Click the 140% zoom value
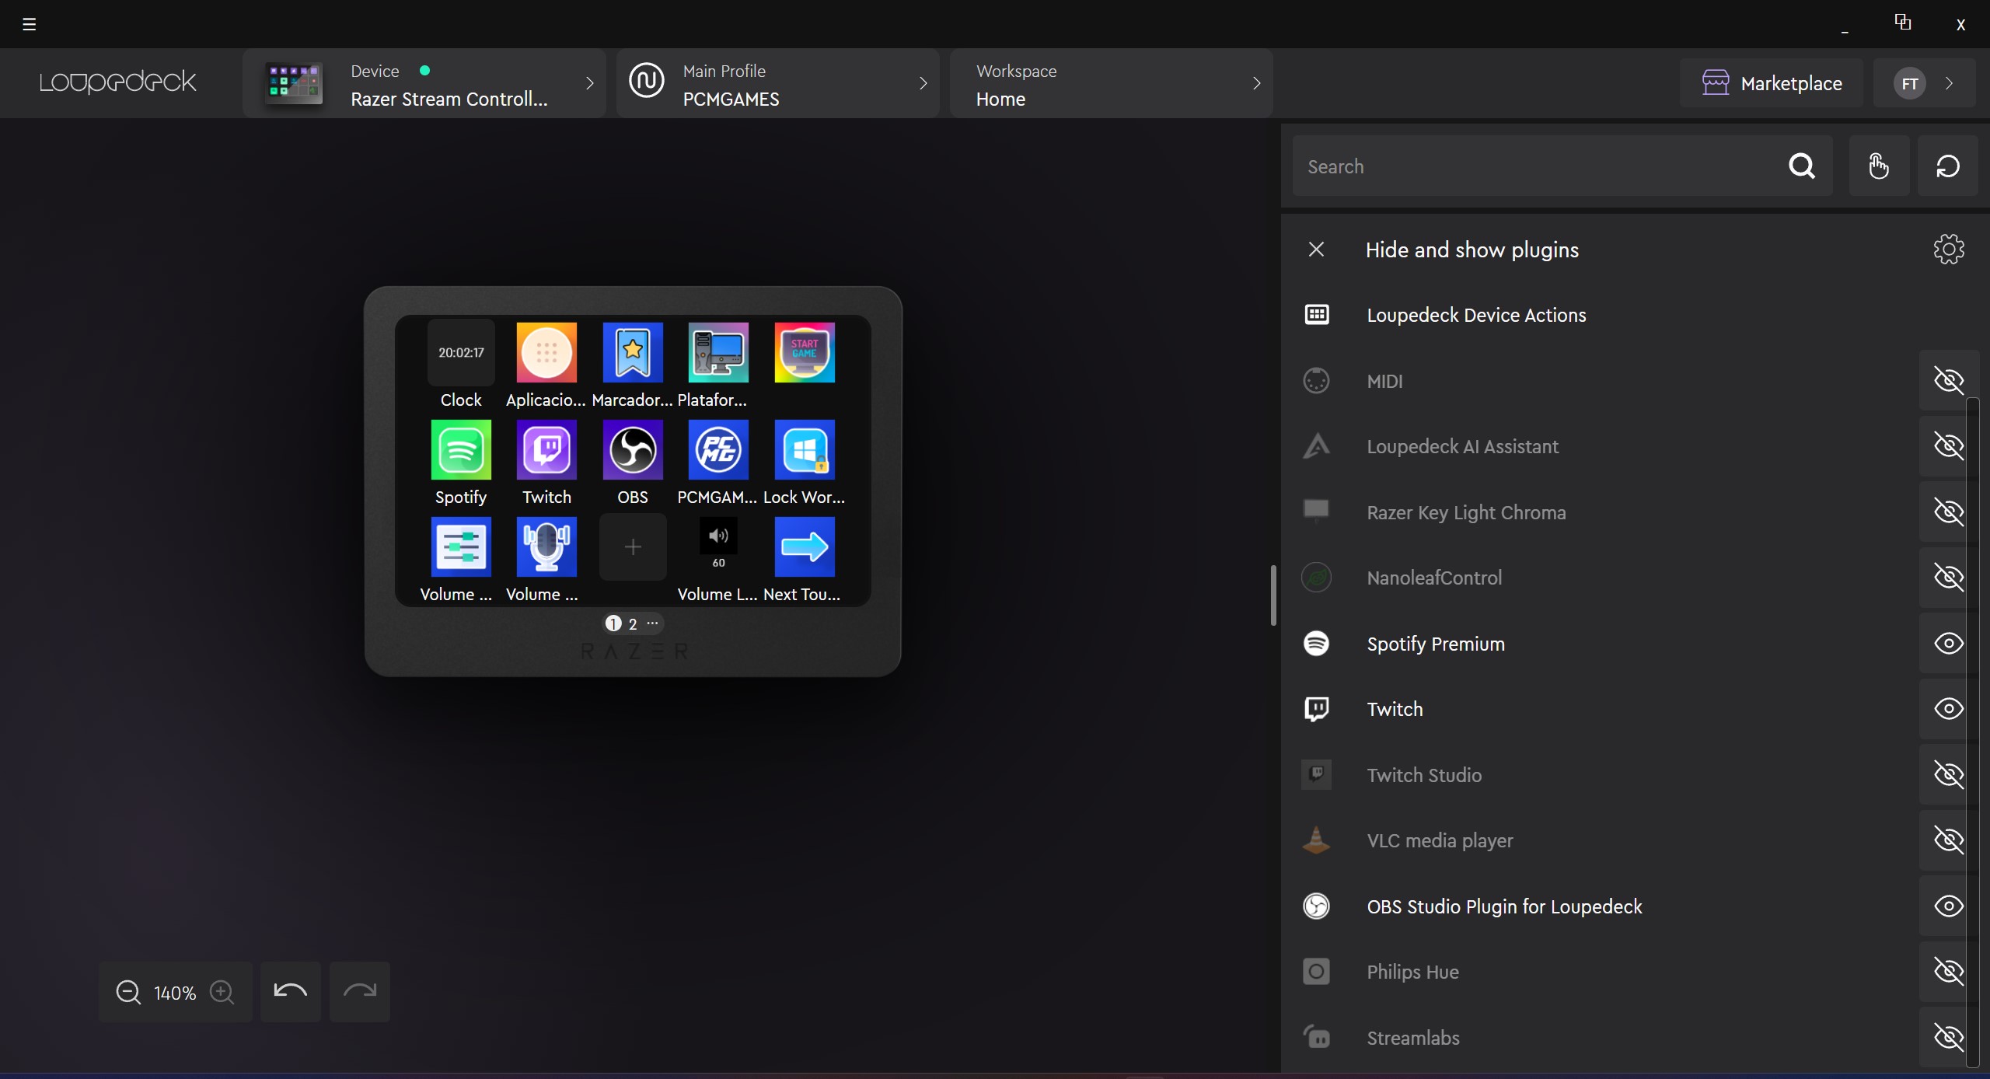Viewport: 1990px width, 1079px height. coord(175,993)
